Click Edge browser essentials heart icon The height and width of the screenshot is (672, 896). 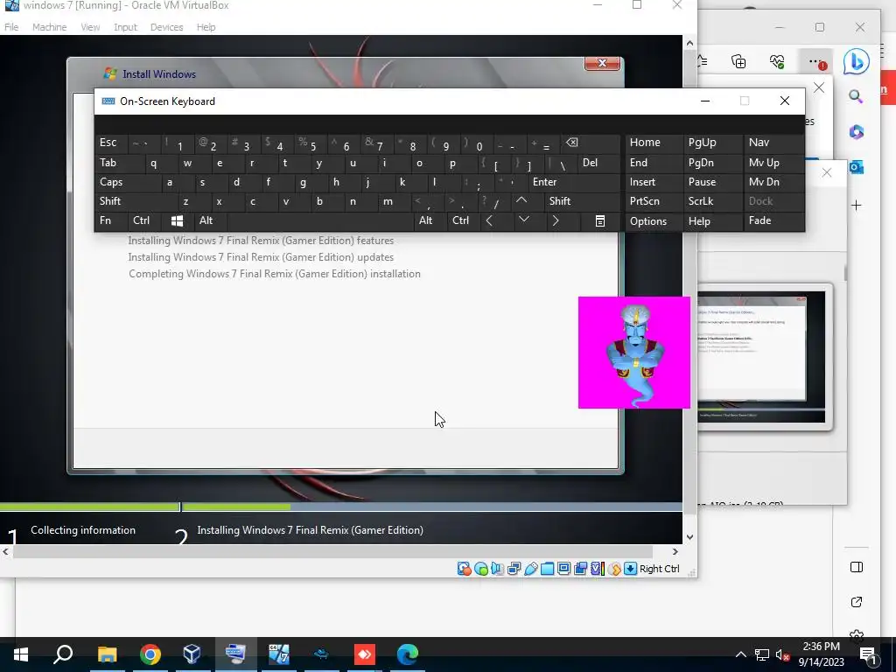[x=777, y=62]
